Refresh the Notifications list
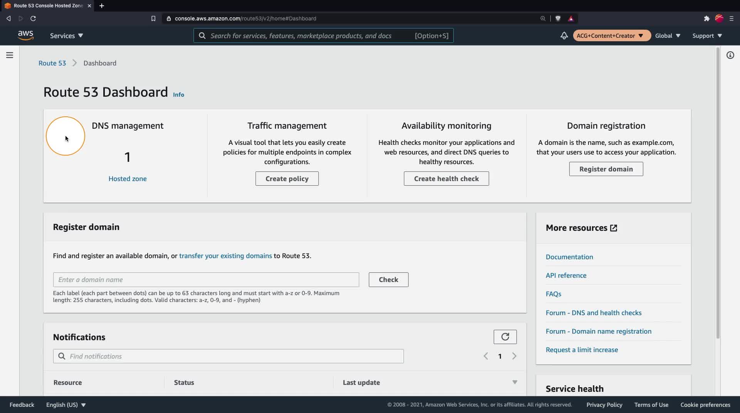The width and height of the screenshot is (740, 413). point(505,337)
